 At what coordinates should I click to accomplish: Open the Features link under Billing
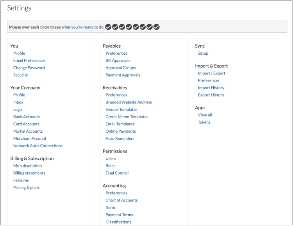[x=21, y=180]
